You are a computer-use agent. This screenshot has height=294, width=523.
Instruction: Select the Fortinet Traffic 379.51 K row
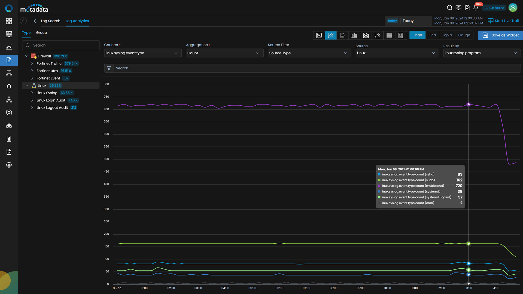click(61, 63)
